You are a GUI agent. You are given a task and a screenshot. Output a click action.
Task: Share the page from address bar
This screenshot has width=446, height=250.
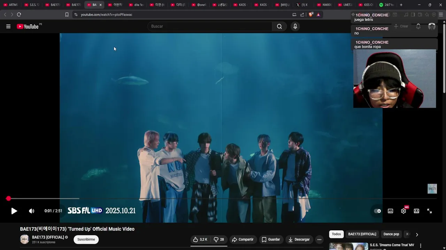coord(302,15)
